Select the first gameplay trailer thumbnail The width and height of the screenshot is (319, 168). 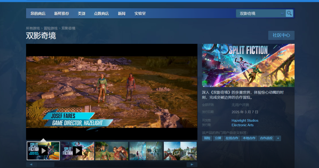tap(43, 151)
